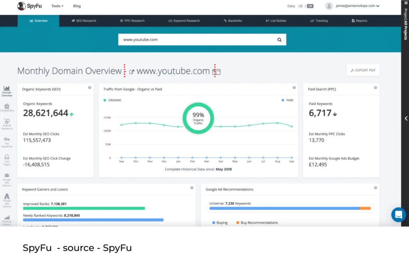Image resolution: width=409 pixels, height=265 pixels.
Task: Click help icon on Traffic from Google card
Action: [294, 88]
